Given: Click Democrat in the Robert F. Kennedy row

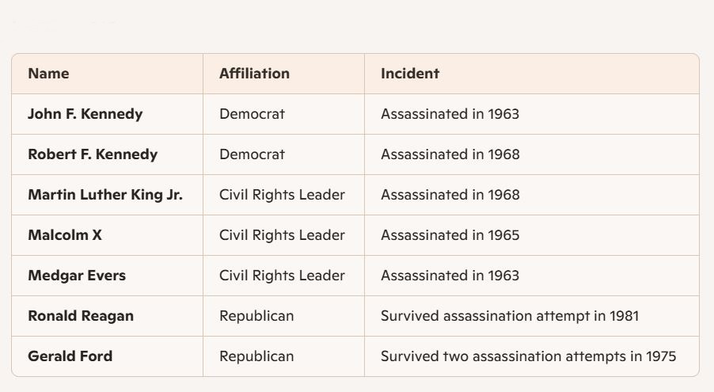Looking at the screenshot, I should tap(252, 154).
